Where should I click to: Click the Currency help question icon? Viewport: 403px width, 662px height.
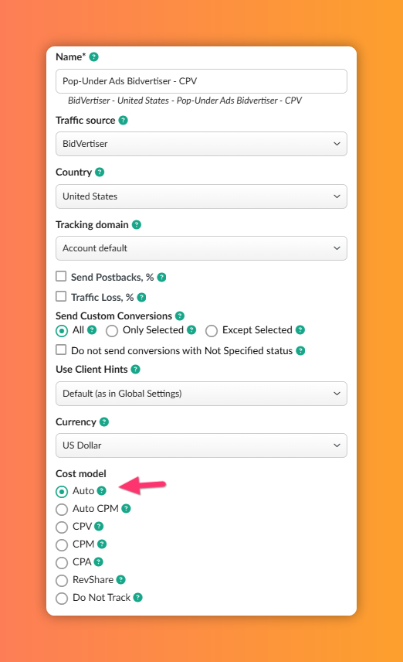tap(104, 422)
